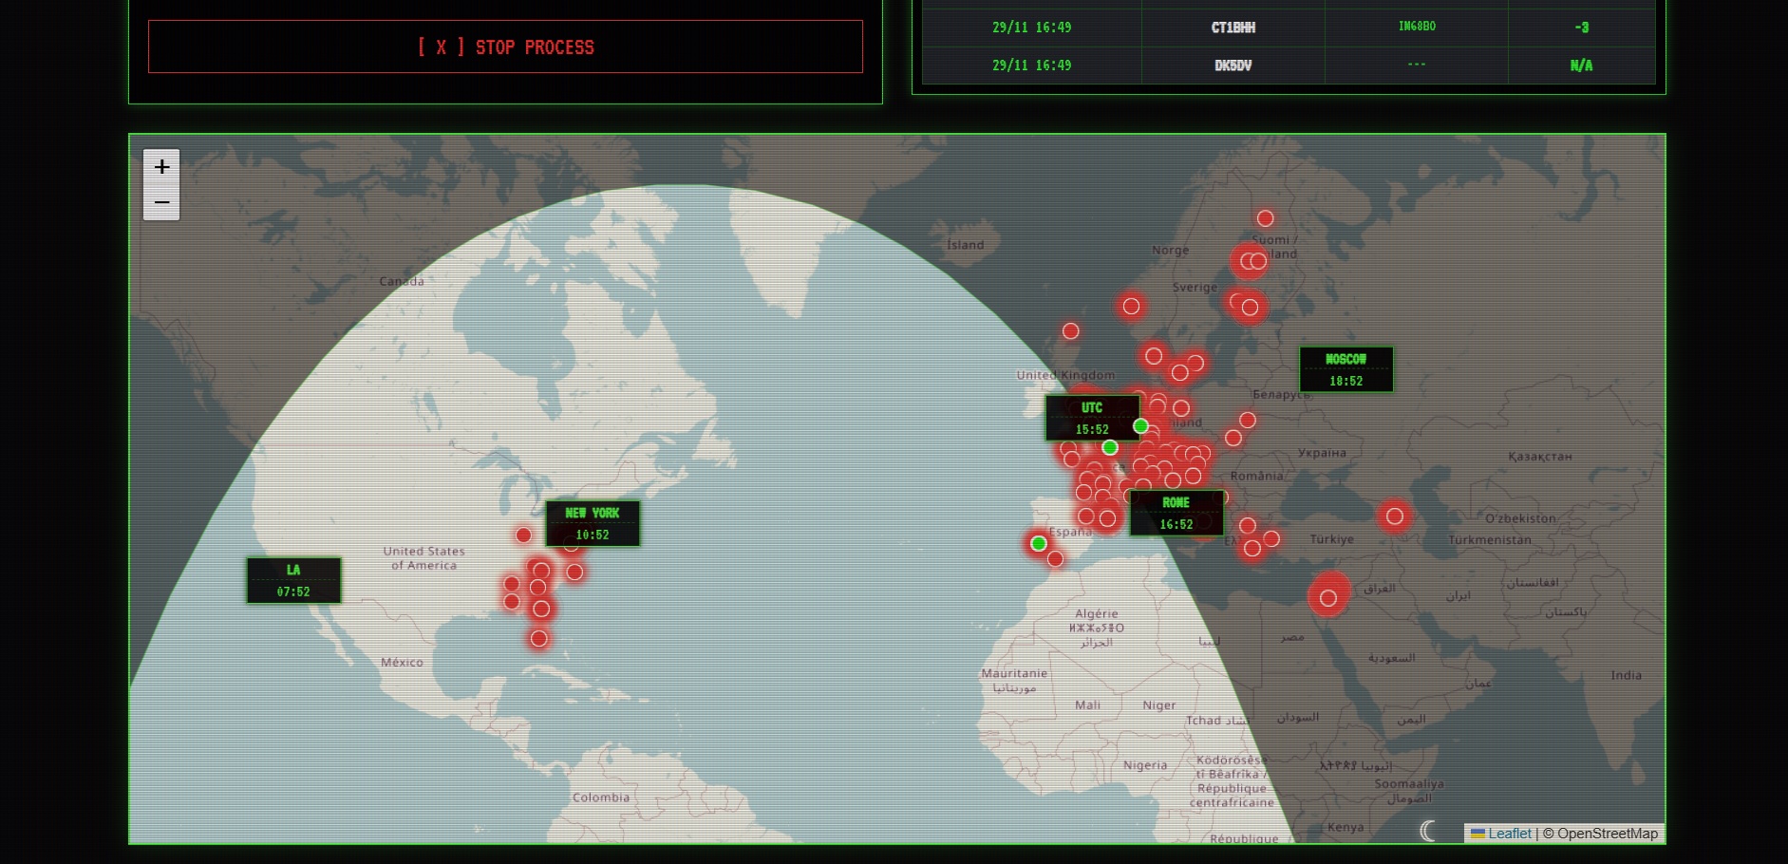
Task: Click the crescent moon terminator icon
Action: pyautogui.click(x=1428, y=832)
